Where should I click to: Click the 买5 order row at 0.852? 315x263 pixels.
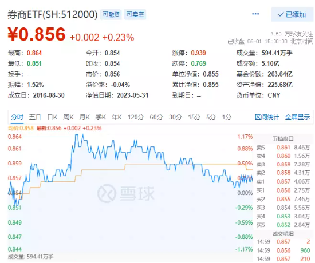[283, 225]
